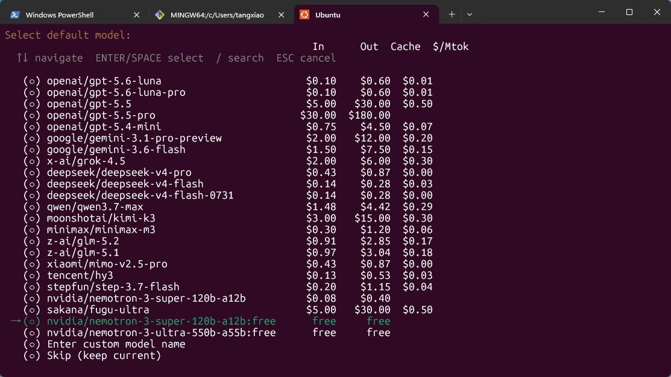Click the $/Mtok header label
The image size is (671, 377).
tap(450, 46)
